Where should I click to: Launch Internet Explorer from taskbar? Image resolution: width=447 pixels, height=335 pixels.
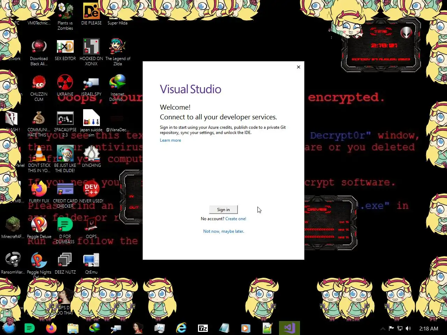181,328
